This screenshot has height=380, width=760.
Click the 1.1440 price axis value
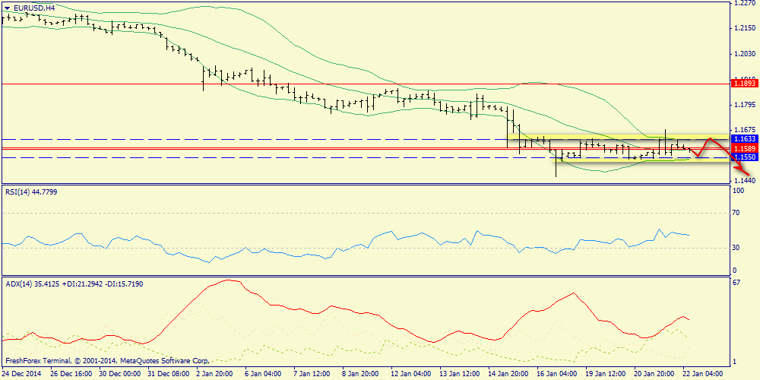pyautogui.click(x=746, y=180)
